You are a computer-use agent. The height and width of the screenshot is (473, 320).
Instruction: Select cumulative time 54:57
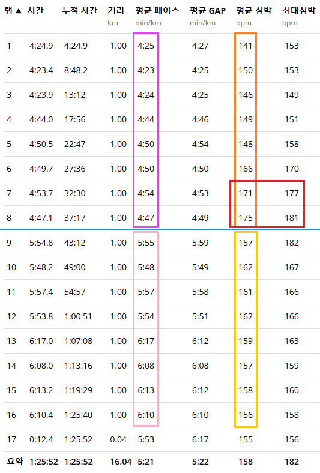[75, 292]
